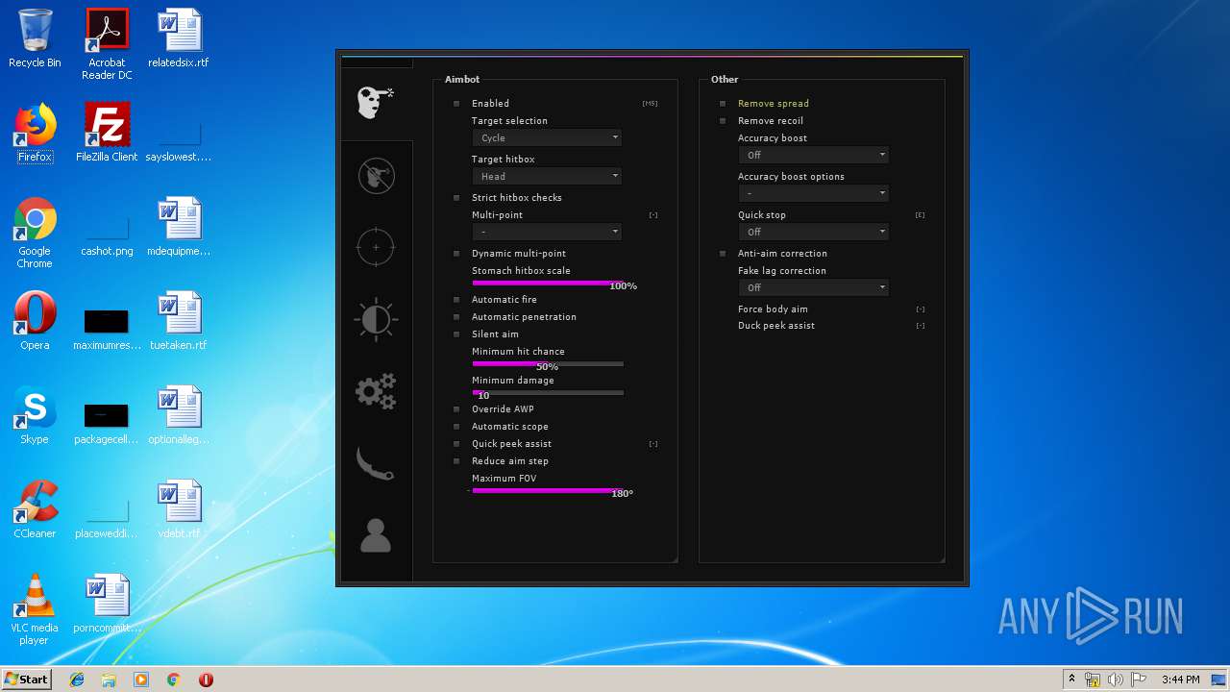The height and width of the screenshot is (692, 1230).
Task: Open Chrome from the taskbar
Action: (x=173, y=680)
